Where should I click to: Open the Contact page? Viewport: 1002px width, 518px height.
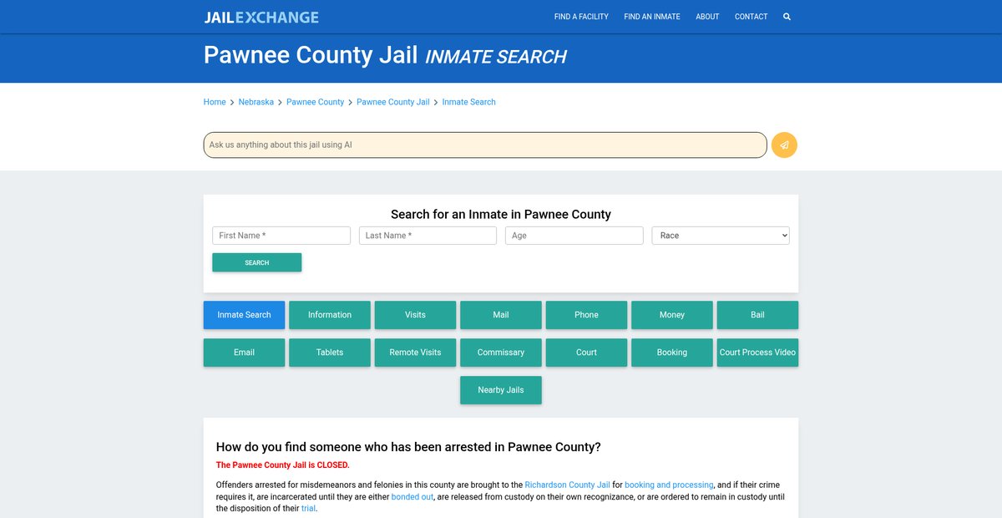pos(751,17)
